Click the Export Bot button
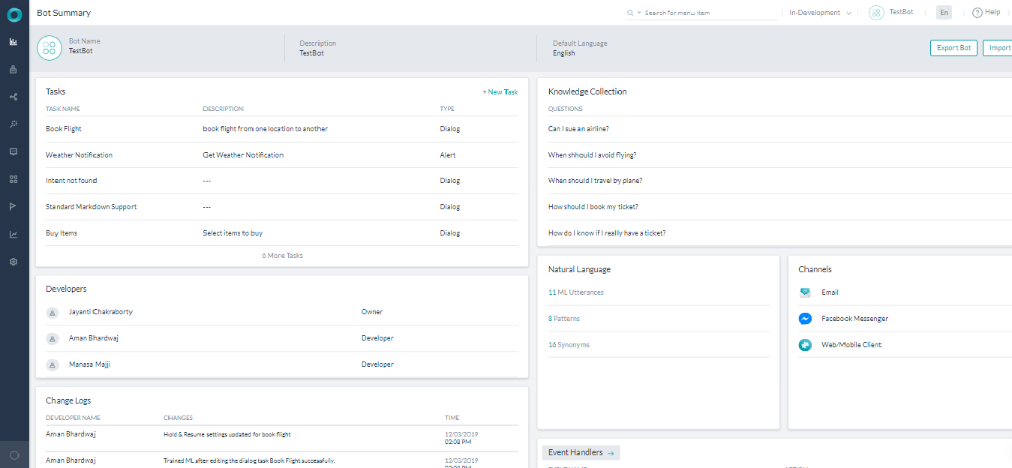Viewport: 1012px width, 468px height. point(953,47)
